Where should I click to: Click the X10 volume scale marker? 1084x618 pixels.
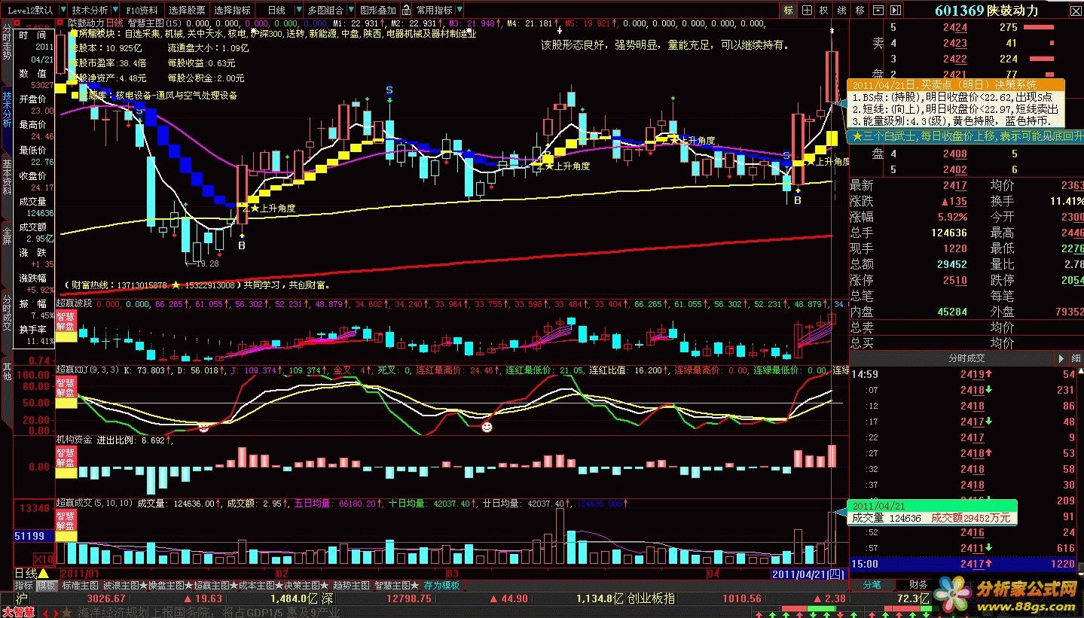tap(44, 560)
